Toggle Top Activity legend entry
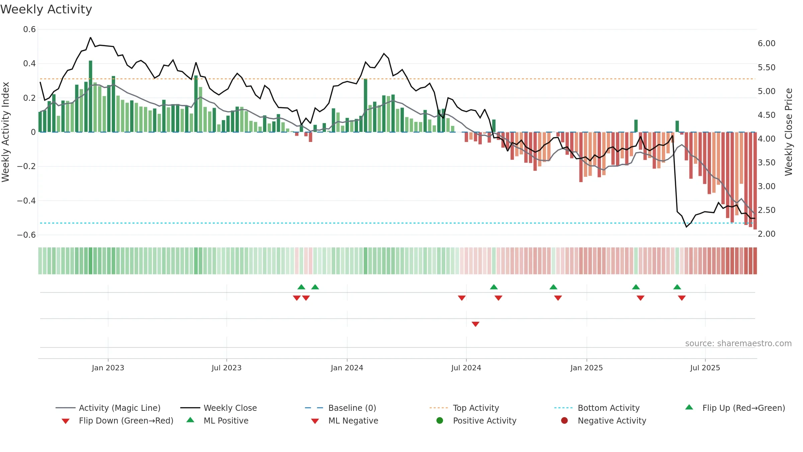Image resolution: width=803 pixels, height=452 pixels. 464,408
